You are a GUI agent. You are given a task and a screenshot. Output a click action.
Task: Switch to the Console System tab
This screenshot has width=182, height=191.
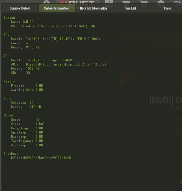(x=20, y=9)
